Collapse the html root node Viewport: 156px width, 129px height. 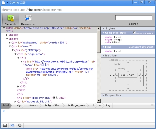point(4,28)
